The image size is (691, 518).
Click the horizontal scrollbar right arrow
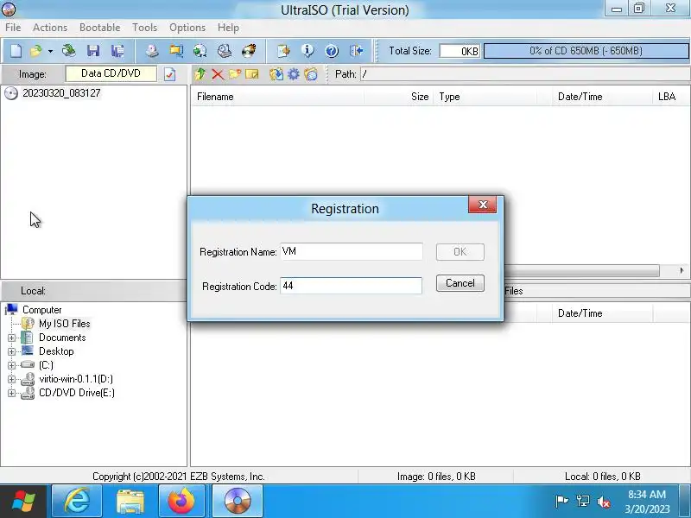pos(681,270)
